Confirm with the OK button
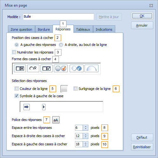 click(x=142, y=16)
